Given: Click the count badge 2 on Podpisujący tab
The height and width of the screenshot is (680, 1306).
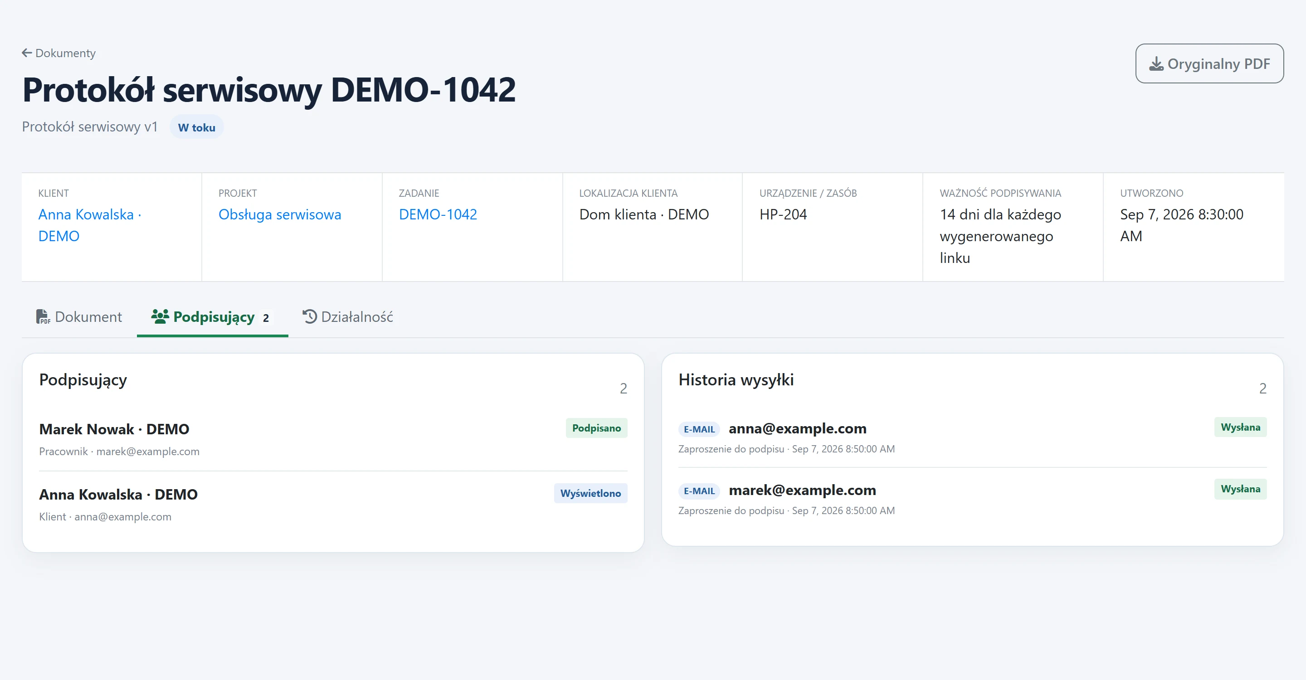Looking at the screenshot, I should click(x=266, y=318).
